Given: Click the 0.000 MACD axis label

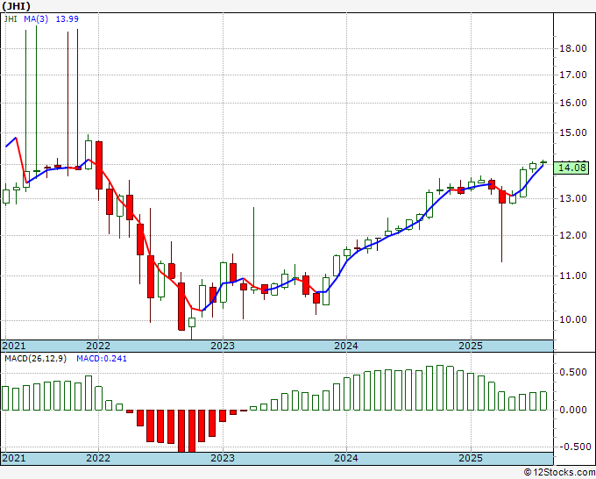Looking at the screenshot, I should click(573, 410).
